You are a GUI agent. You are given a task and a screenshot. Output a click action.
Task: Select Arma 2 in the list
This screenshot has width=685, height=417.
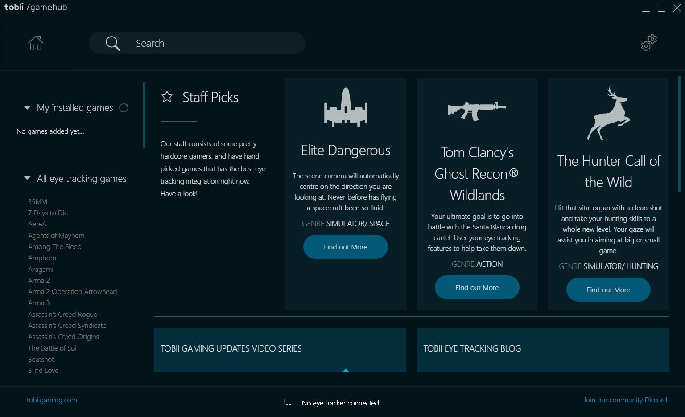pyautogui.click(x=39, y=280)
